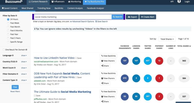
Task: Switch to Facebook Analyzer tab
Action: 95,8
